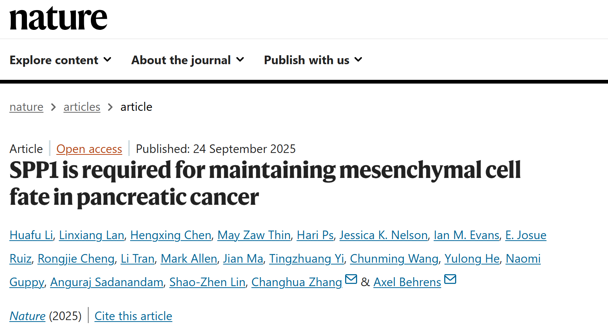This screenshot has width=608, height=335.
Task: Click on author Jessica K. Nelson
Action: pos(383,235)
